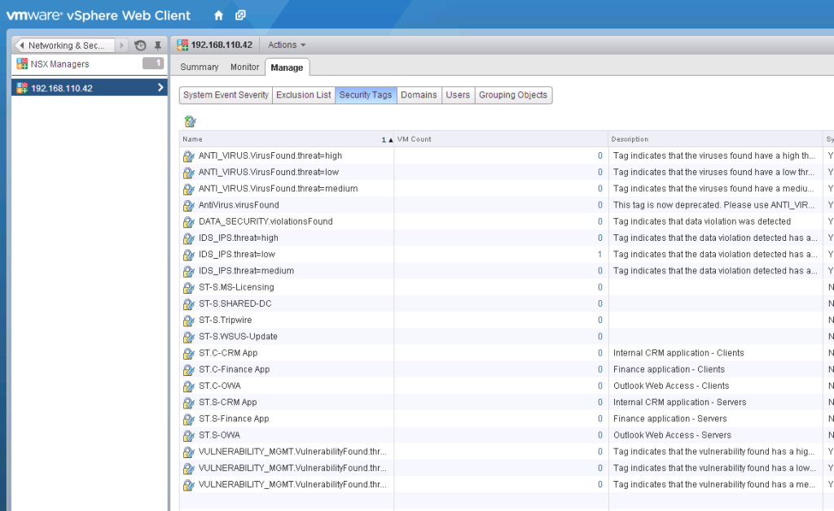Image resolution: width=834 pixels, height=511 pixels.
Task: Click tag icon for ST.S-OWA
Action: tap(188, 436)
